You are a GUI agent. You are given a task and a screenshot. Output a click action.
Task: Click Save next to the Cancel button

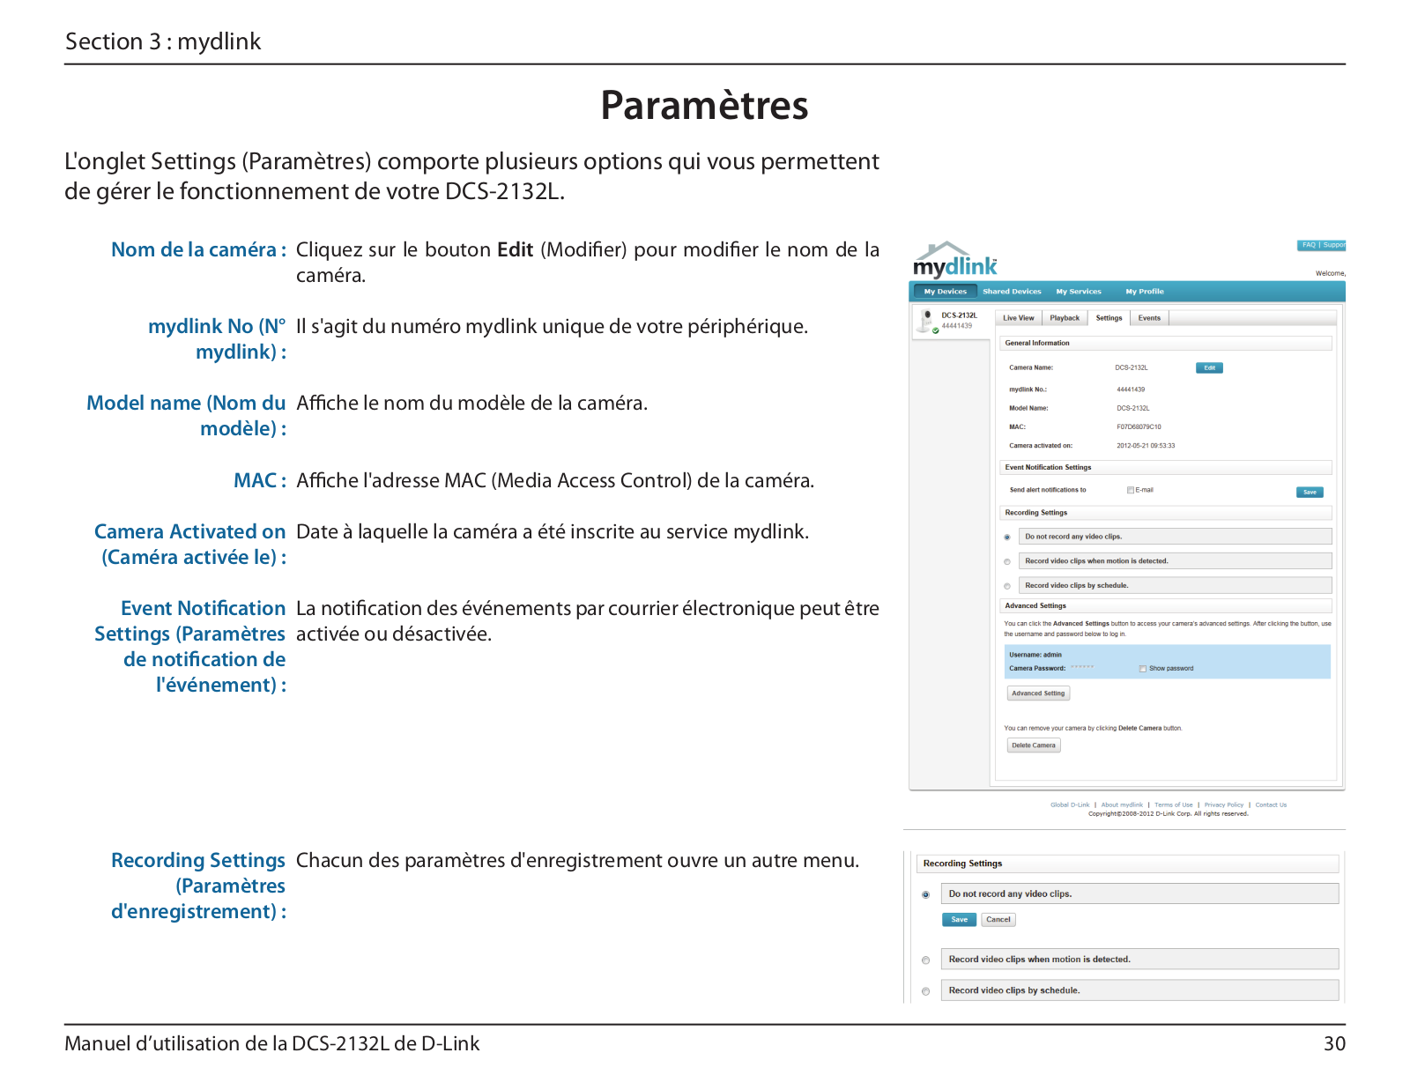click(959, 920)
